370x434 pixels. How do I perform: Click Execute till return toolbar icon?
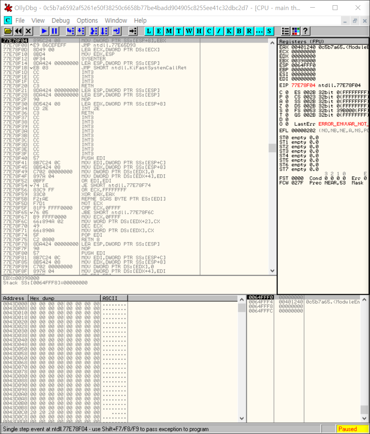(x=117, y=31)
